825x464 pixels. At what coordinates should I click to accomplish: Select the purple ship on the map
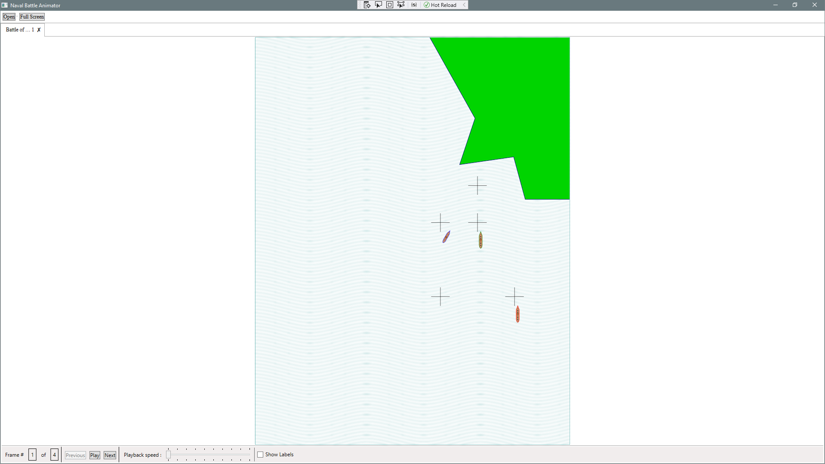(446, 237)
